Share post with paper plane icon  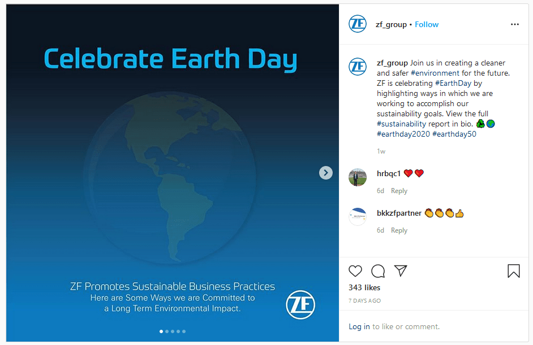pyautogui.click(x=401, y=271)
